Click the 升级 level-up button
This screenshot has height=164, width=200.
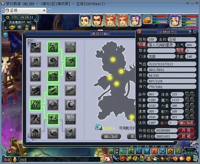coord(186,130)
